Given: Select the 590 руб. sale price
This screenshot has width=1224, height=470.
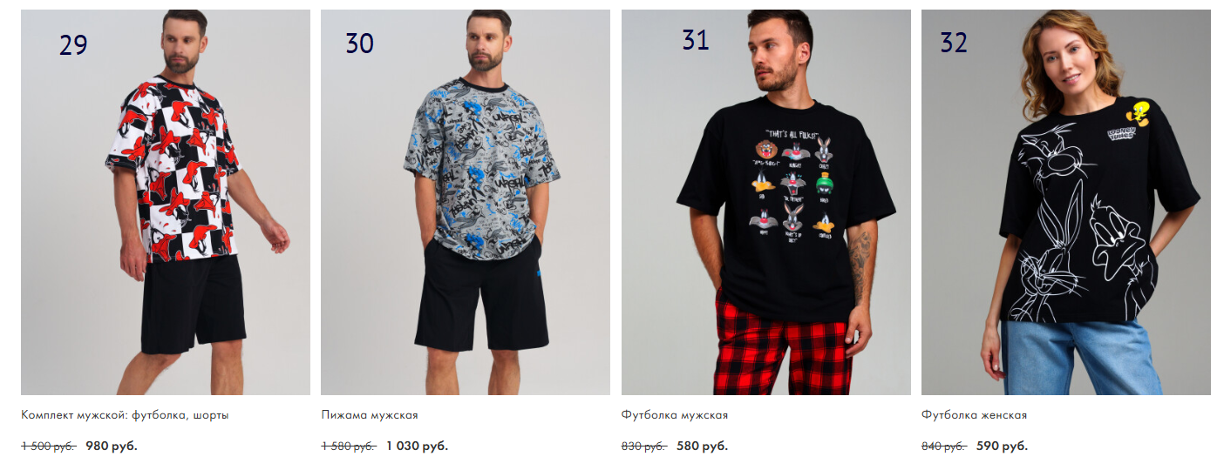Looking at the screenshot, I should pos(1002,446).
